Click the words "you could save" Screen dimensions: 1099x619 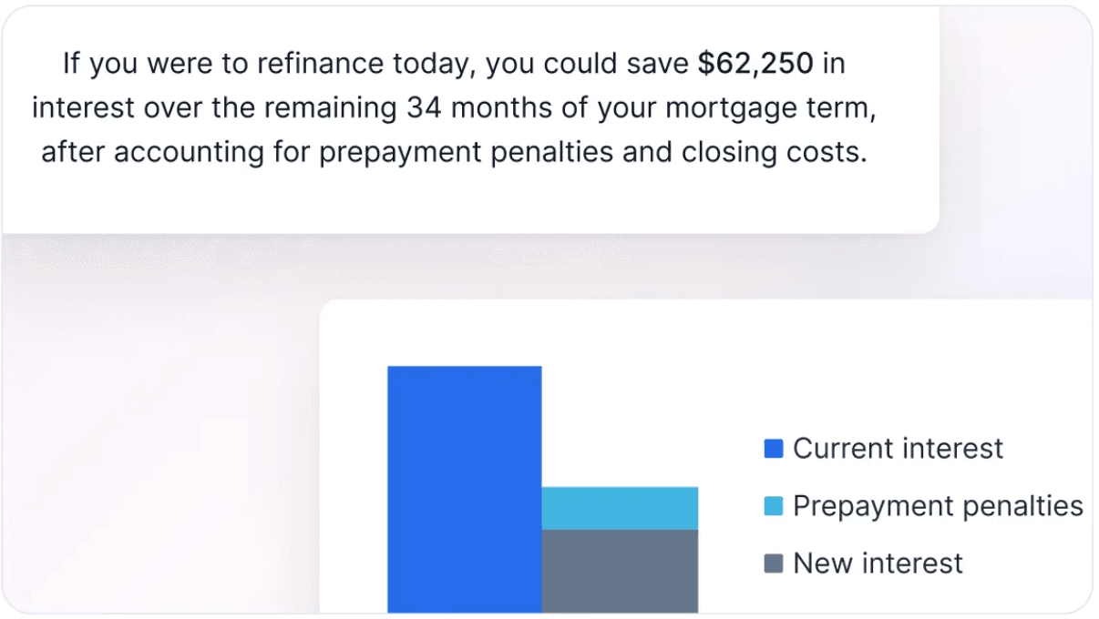[x=588, y=64]
